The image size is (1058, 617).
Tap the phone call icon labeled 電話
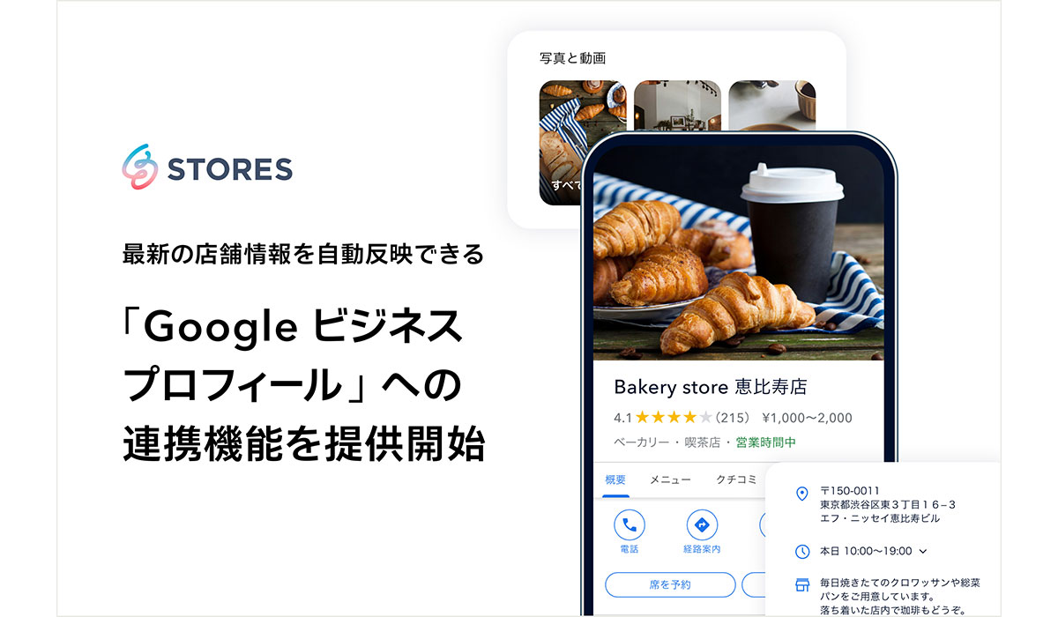point(630,525)
